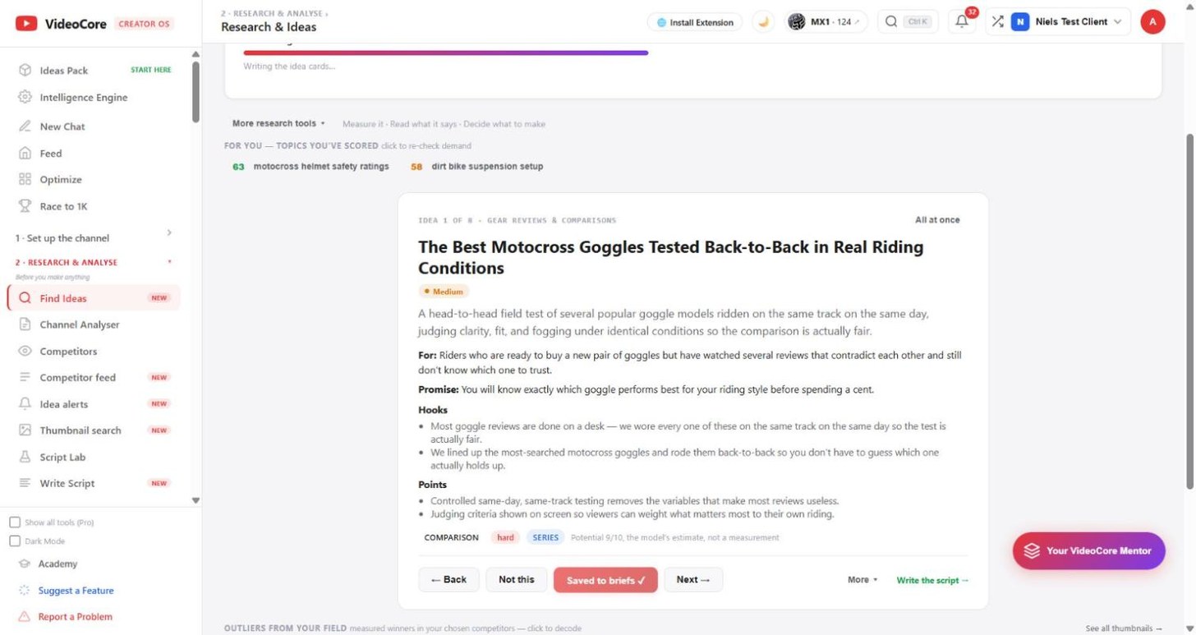Check the Dark Mode checkbox
Viewport: 1196px width, 635px height.
(x=15, y=541)
